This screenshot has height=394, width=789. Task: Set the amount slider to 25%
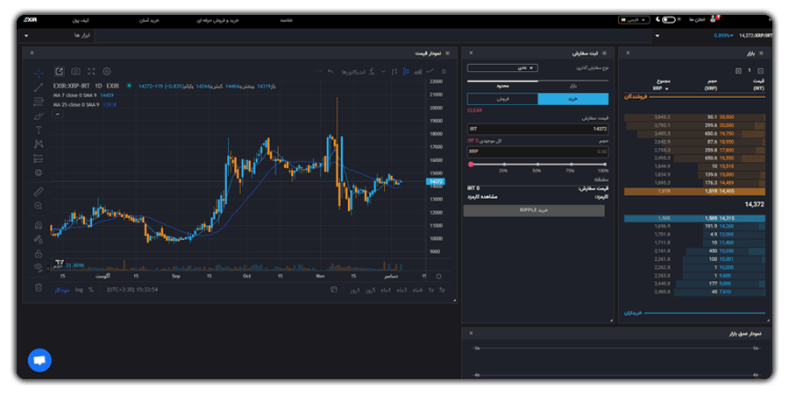[504, 165]
